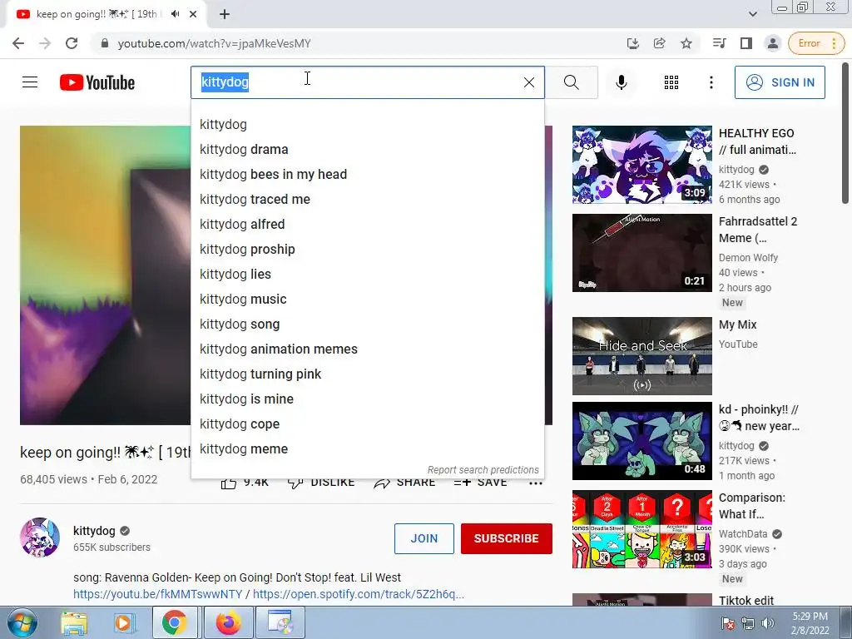The image size is (852, 639).
Task: Click the share page icon in address bar
Action: click(660, 43)
